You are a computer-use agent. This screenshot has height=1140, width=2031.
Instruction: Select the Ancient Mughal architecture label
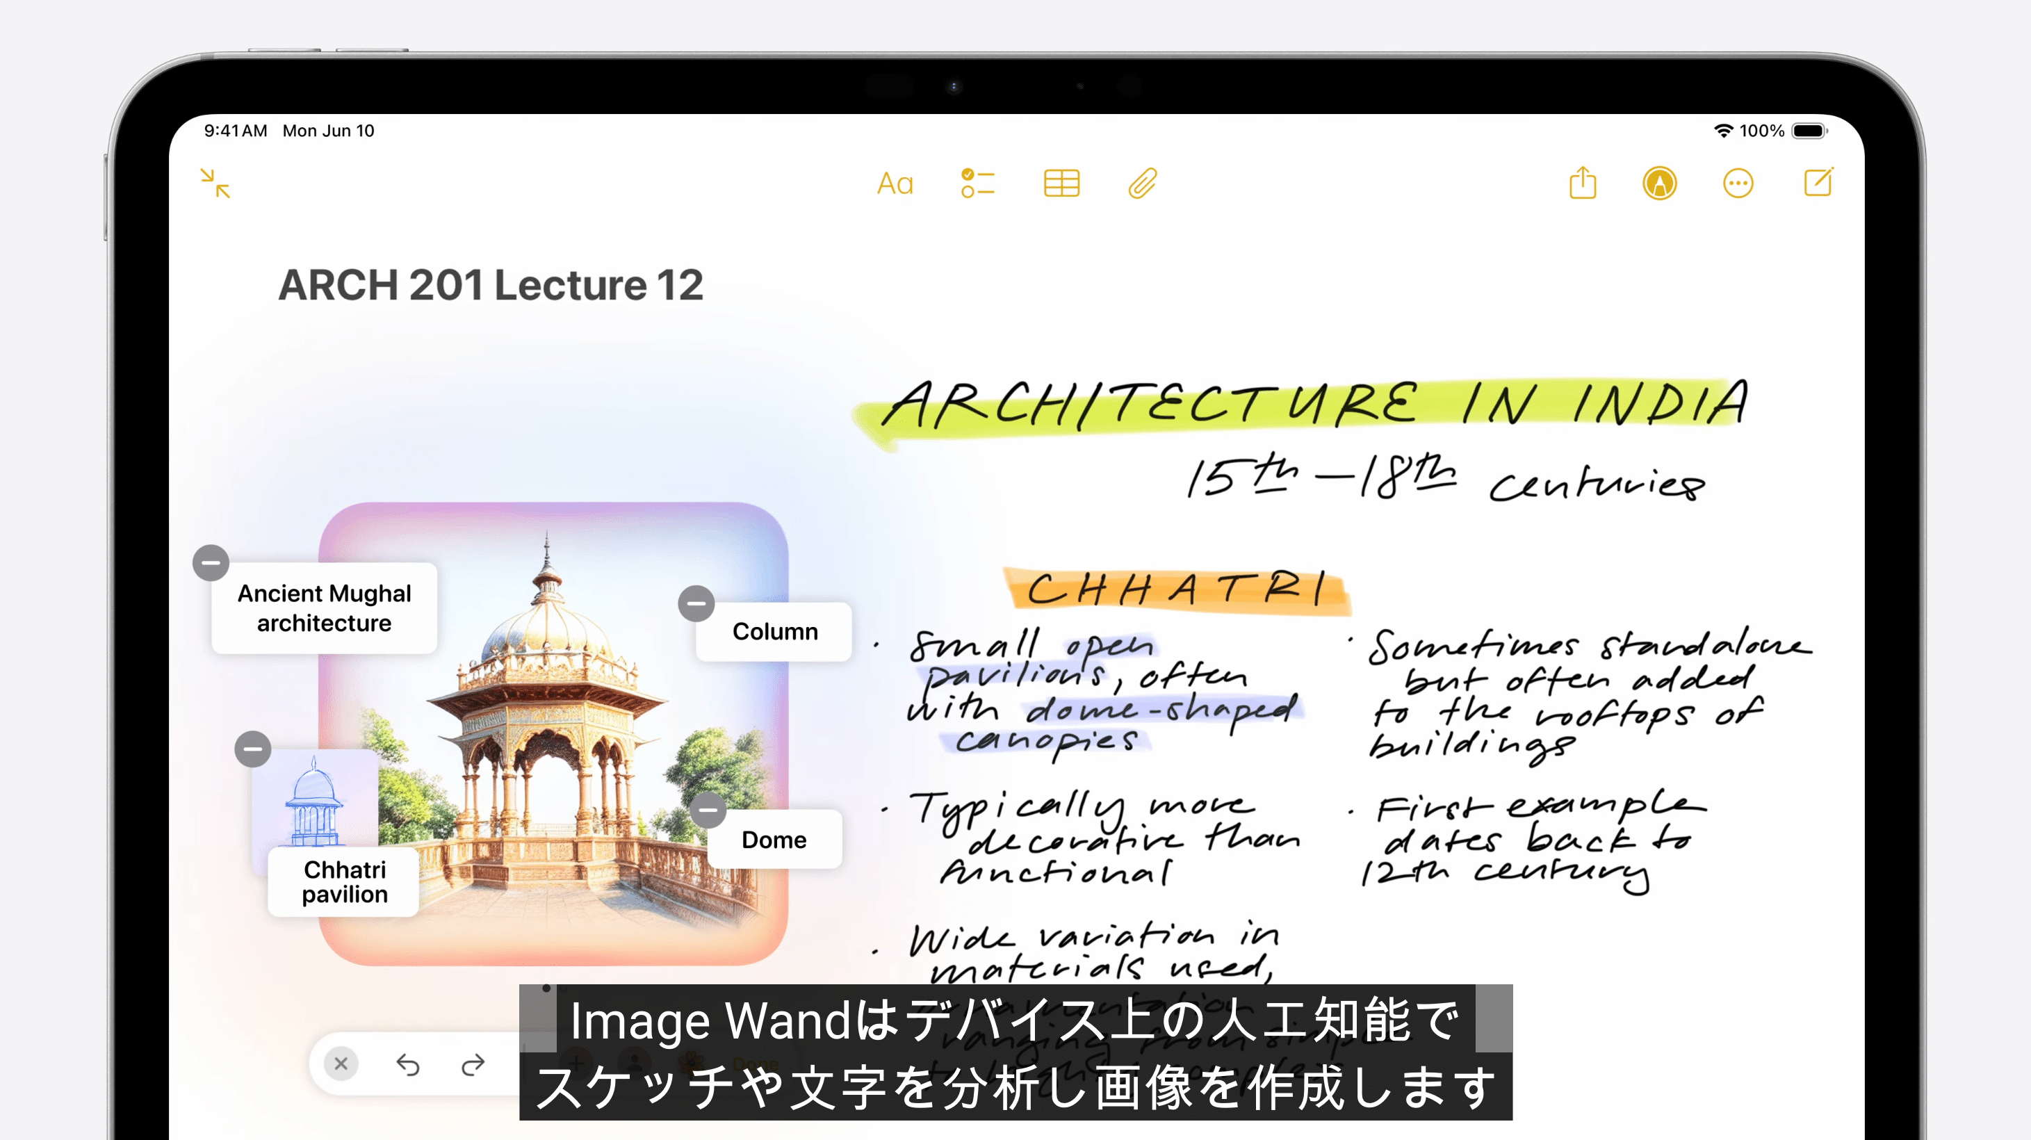tap(324, 608)
